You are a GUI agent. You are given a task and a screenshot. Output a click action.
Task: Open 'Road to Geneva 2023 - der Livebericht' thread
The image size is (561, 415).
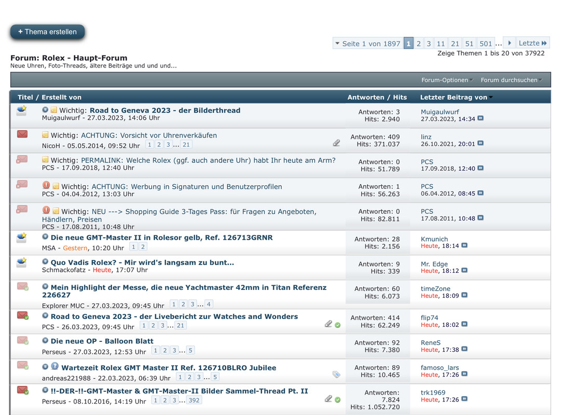point(174,316)
